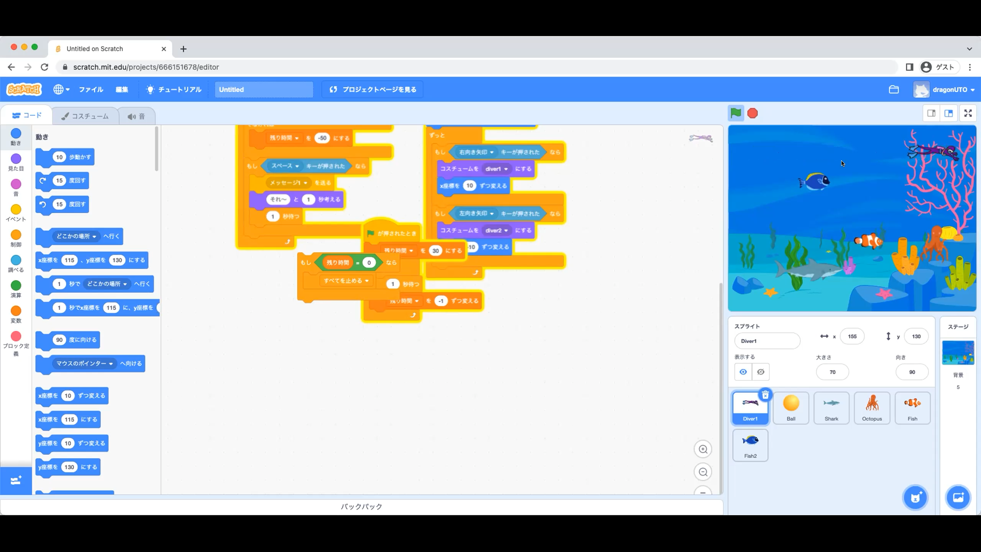Open the 編集 menu
The height and width of the screenshot is (552, 981).
(x=122, y=89)
